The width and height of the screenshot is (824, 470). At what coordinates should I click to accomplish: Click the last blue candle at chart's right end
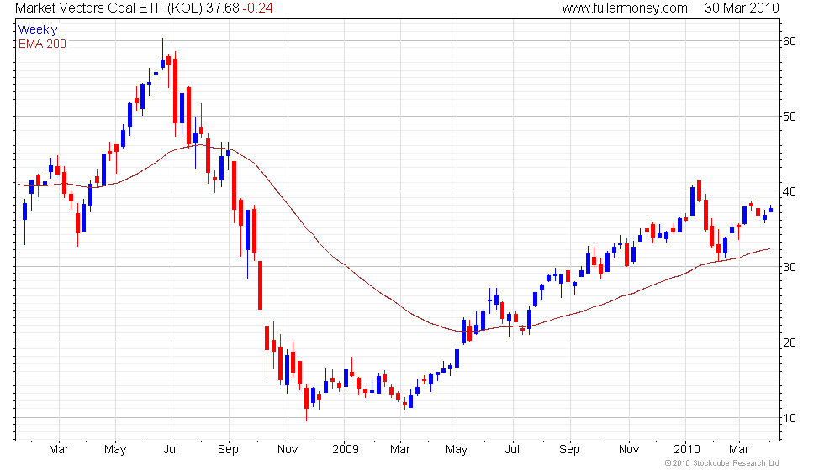[x=771, y=210]
